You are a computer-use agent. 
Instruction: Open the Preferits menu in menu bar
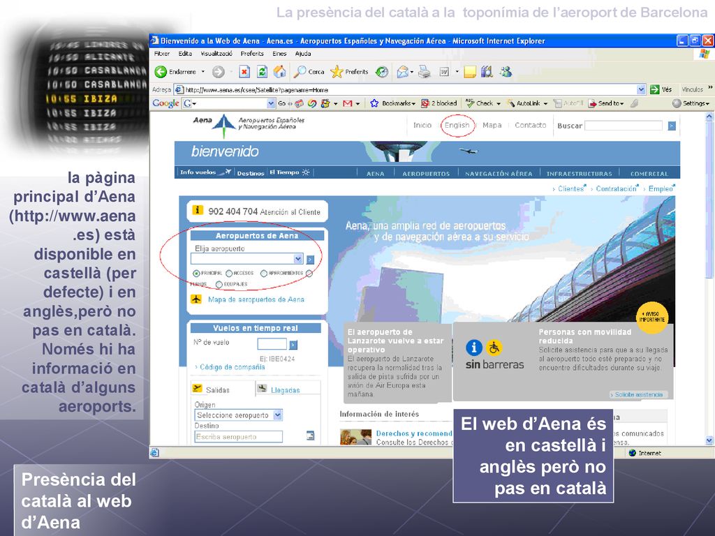pyautogui.click(x=252, y=53)
